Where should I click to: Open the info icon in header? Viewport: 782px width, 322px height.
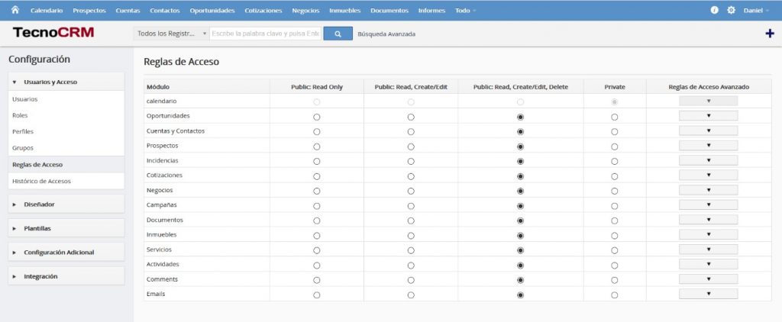pyautogui.click(x=715, y=11)
